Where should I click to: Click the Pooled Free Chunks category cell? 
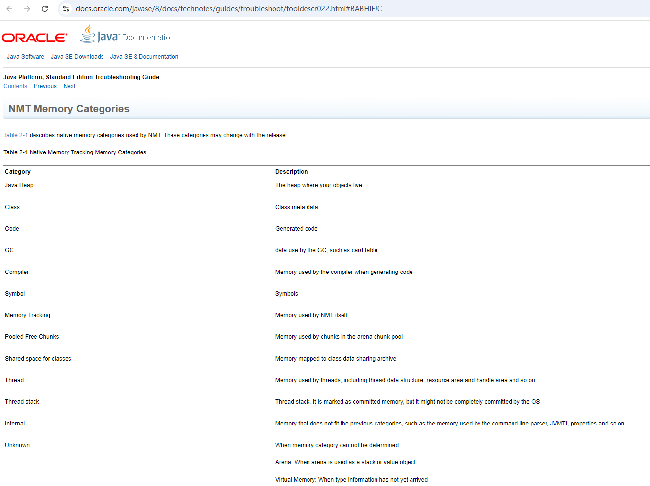tap(32, 337)
